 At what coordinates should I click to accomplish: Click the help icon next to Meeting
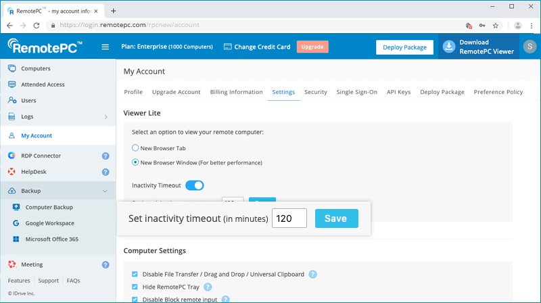pyautogui.click(x=105, y=264)
